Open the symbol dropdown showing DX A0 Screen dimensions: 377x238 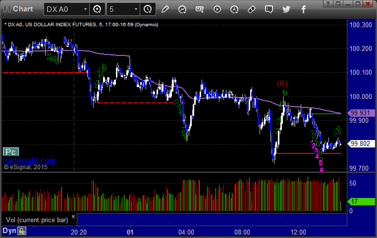click(x=66, y=9)
